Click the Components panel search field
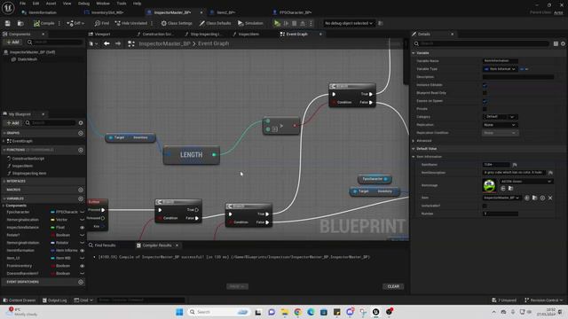The width and height of the screenshot is (568, 319). pyautogui.click(x=55, y=43)
